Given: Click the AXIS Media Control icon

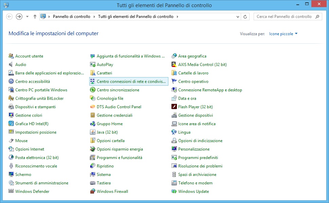Looking at the screenshot, I should (x=174, y=64).
